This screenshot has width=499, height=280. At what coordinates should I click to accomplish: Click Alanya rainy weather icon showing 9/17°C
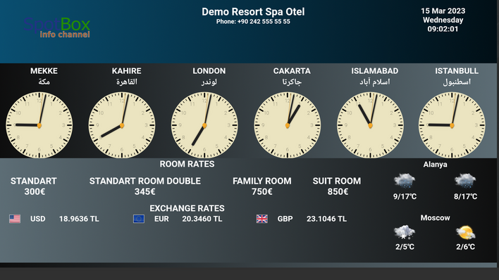pyautogui.click(x=405, y=181)
